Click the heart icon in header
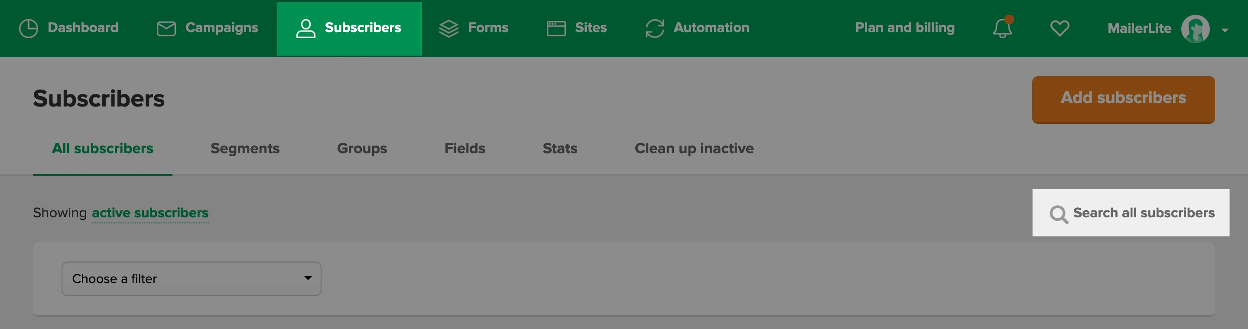 (1059, 28)
